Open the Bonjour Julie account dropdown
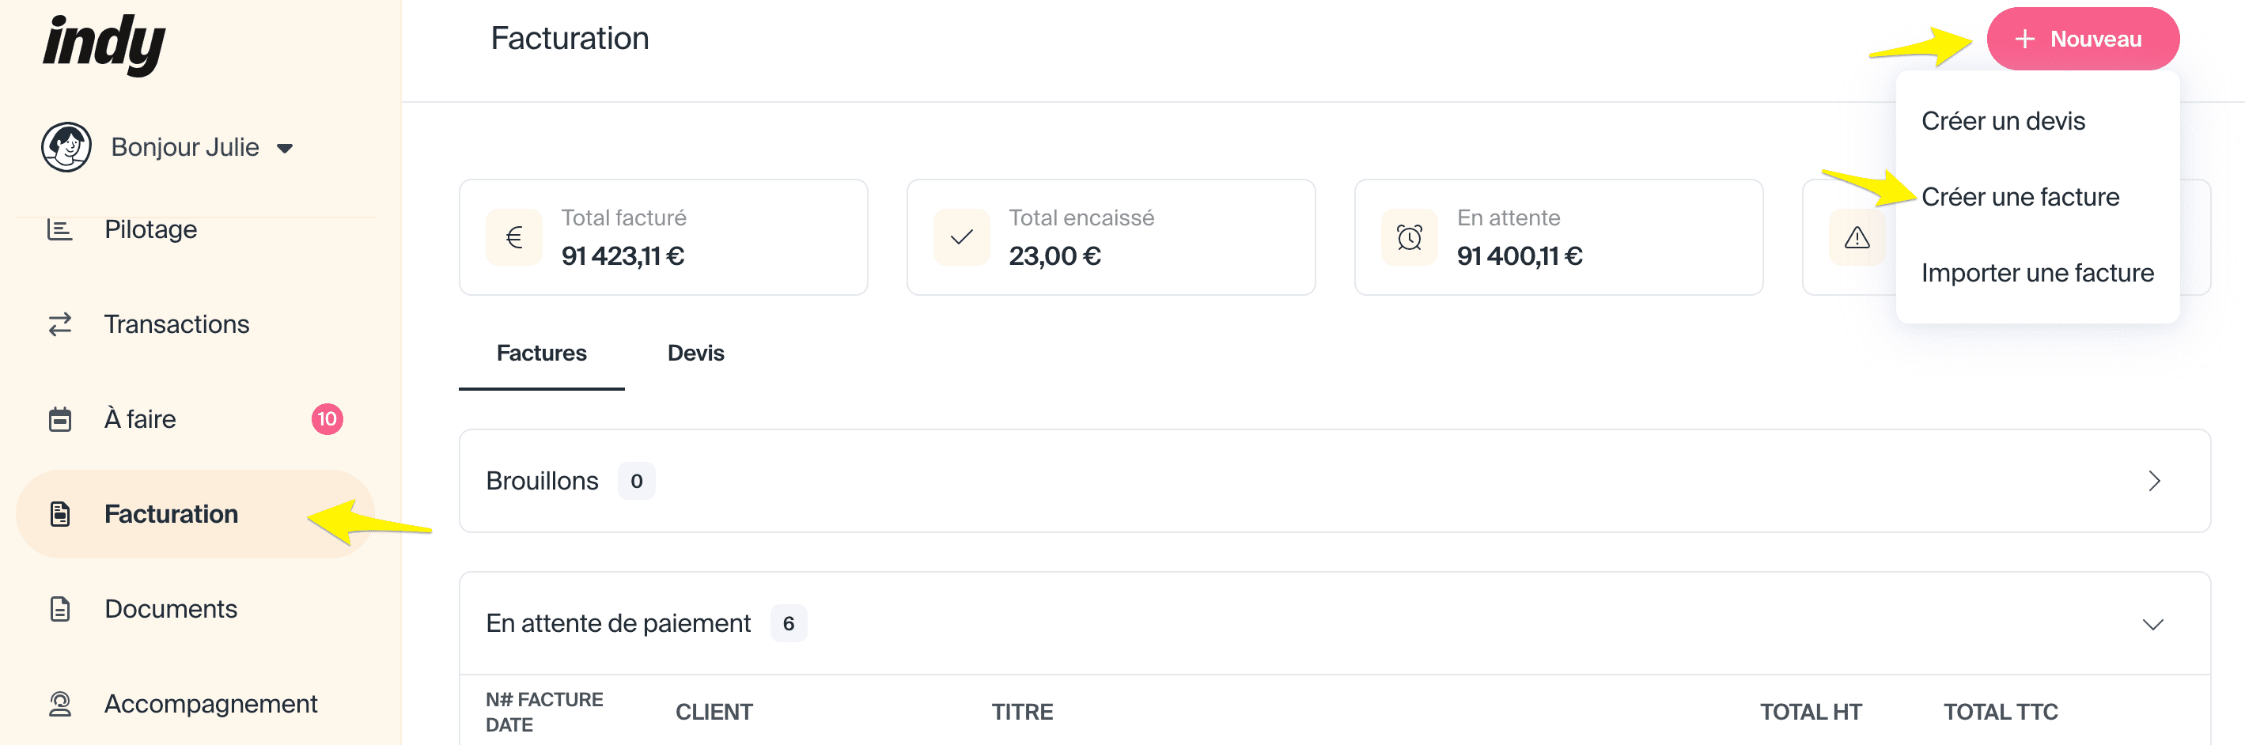Viewport: 2245px width, 745px height. pos(284,148)
